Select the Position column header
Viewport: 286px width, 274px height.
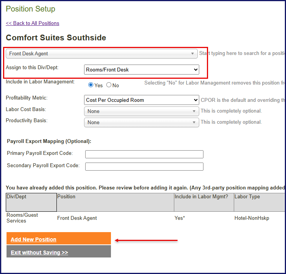coord(115,202)
